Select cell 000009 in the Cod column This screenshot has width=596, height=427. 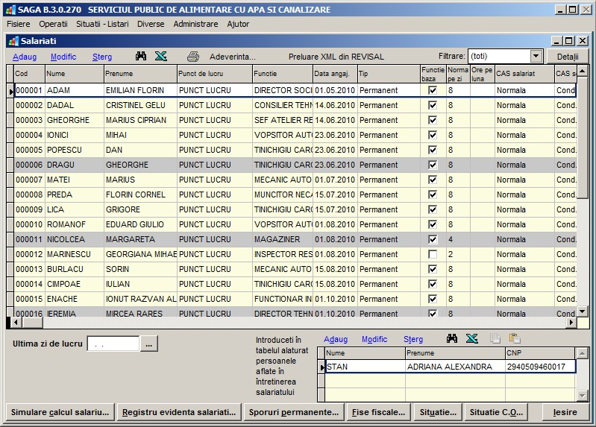pos(30,209)
